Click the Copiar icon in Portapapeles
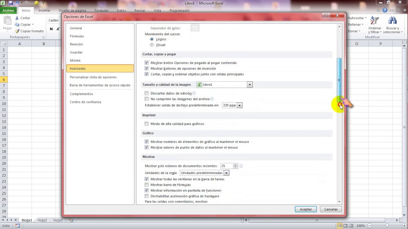Screen dimensions: 408x229 click(x=17, y=24)
